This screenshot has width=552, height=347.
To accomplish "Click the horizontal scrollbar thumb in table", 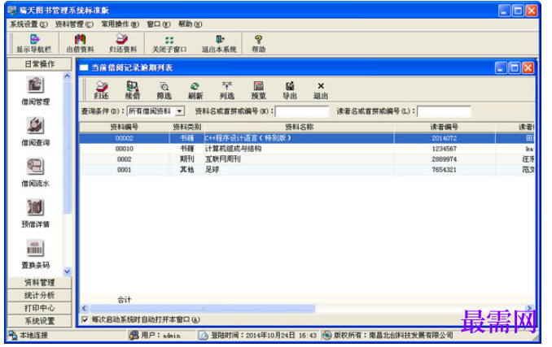I will pos(203,308).
